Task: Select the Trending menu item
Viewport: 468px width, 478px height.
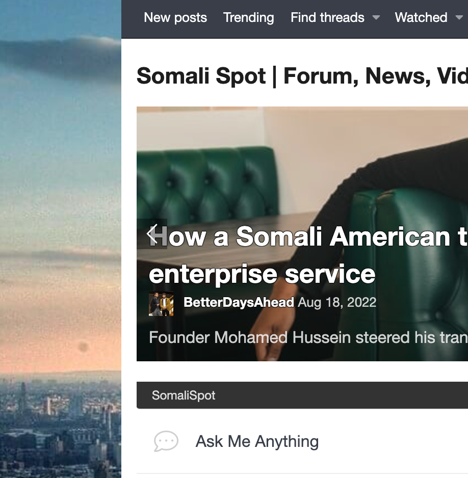Action: (248, 17)
